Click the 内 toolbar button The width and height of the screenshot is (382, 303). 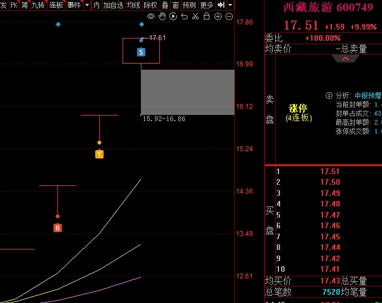(96, 5)
